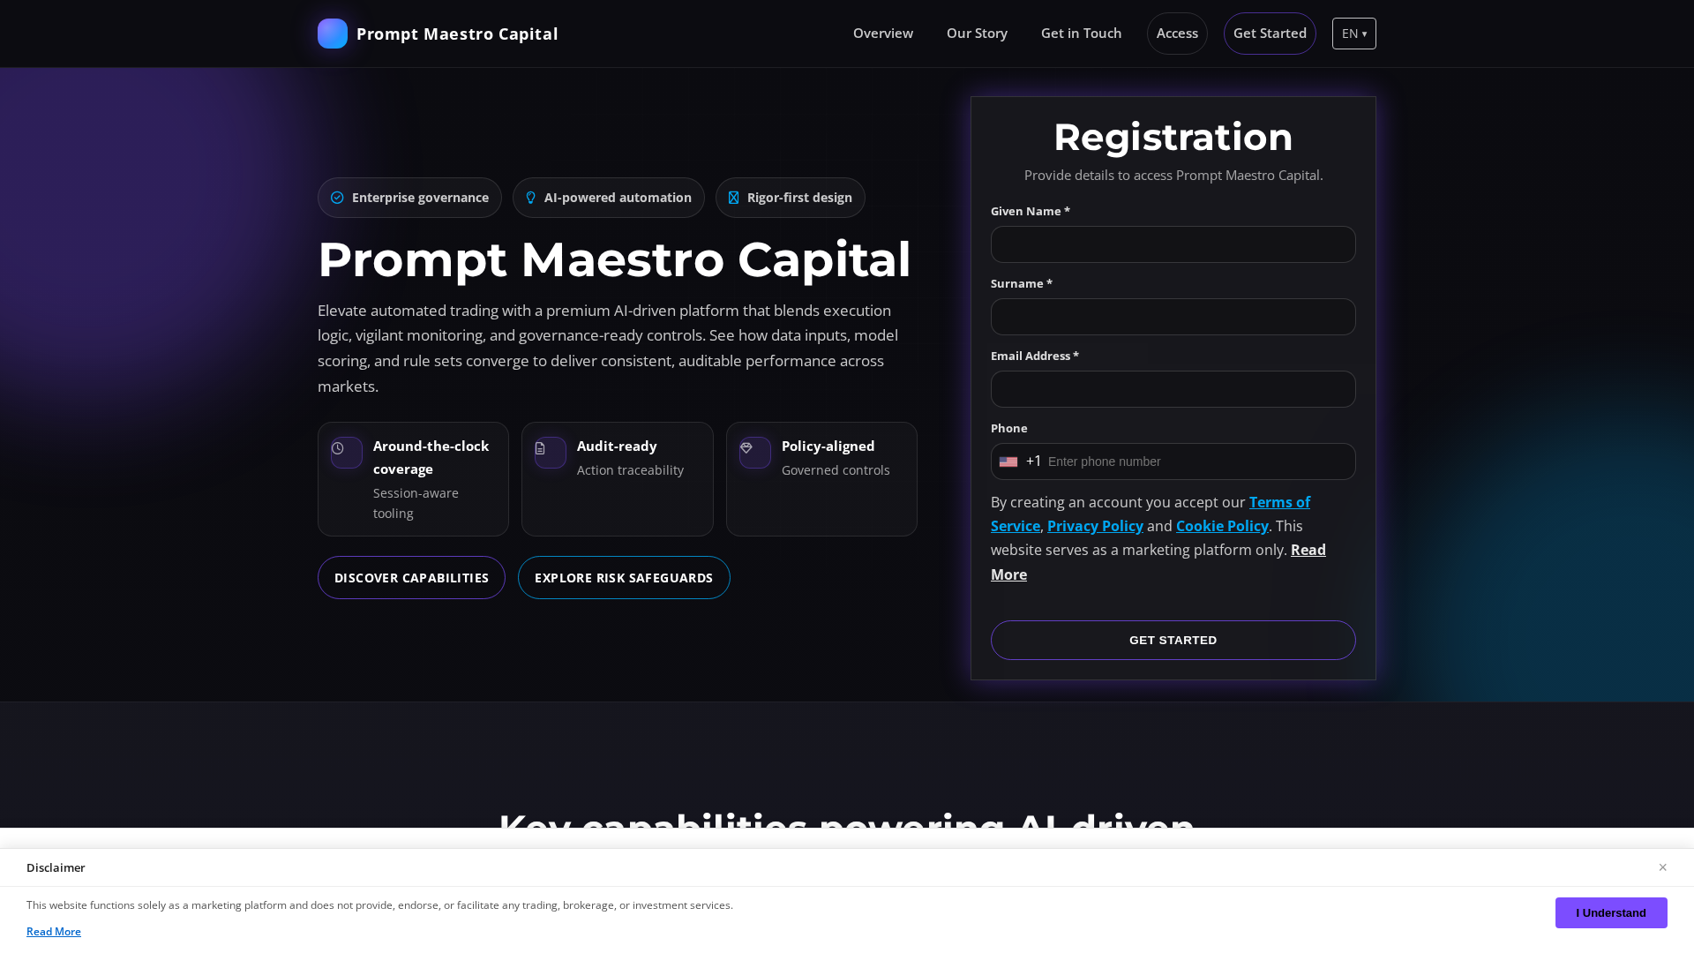The width and height of the screenshot is (1694, 953).
Task: Click the Rigor-first design pill
Action: pos(791,198)
